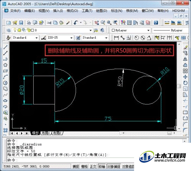The width and height of the screenshot is (191, 171).
Task: Select the Trim modify tool
Action: tap(185, 101)
